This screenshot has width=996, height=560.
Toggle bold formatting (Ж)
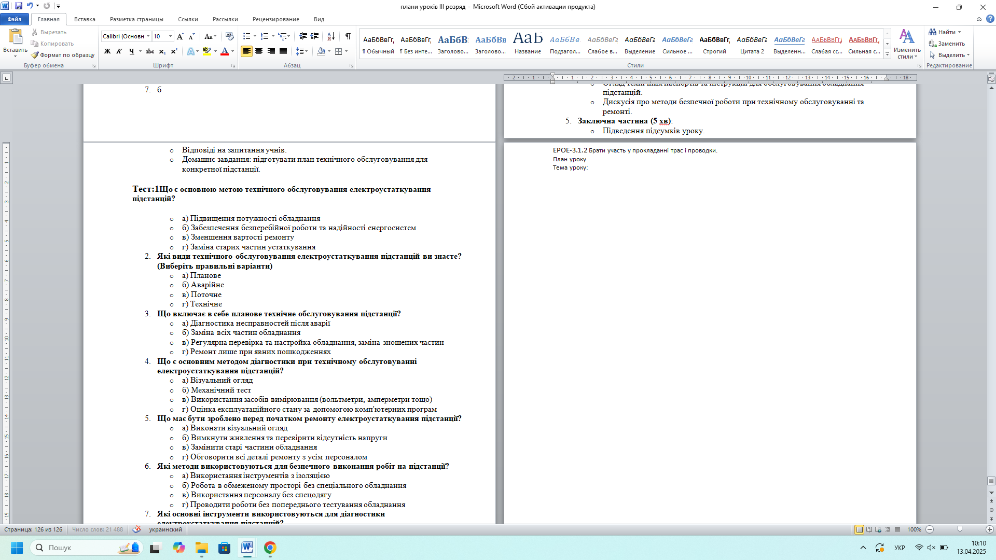(107, 51)
